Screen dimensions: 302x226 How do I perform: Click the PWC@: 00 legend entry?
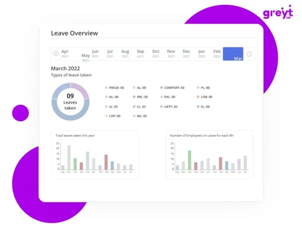[x=115, y=88]
